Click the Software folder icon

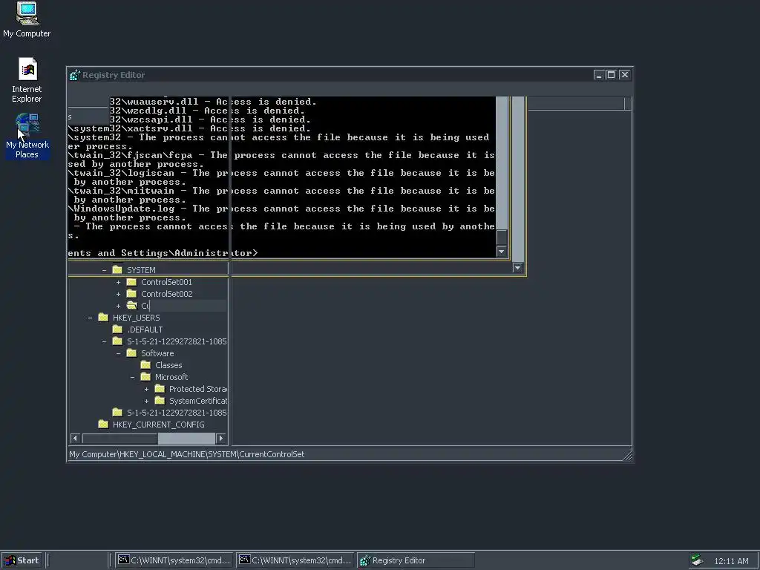131,353
